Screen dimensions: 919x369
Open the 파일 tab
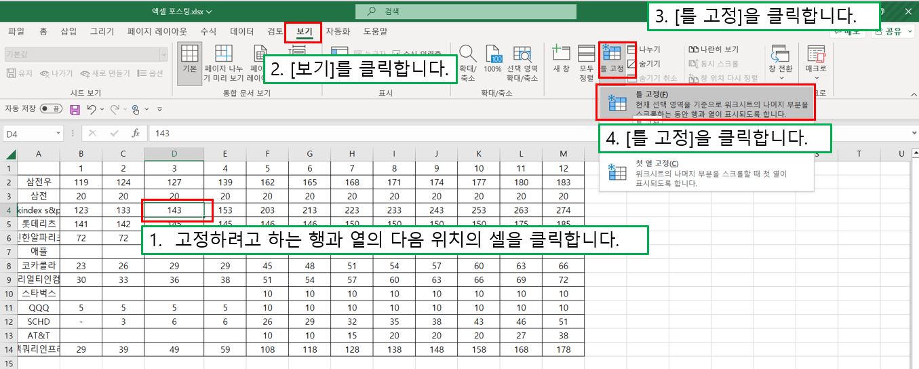[16, 31]
